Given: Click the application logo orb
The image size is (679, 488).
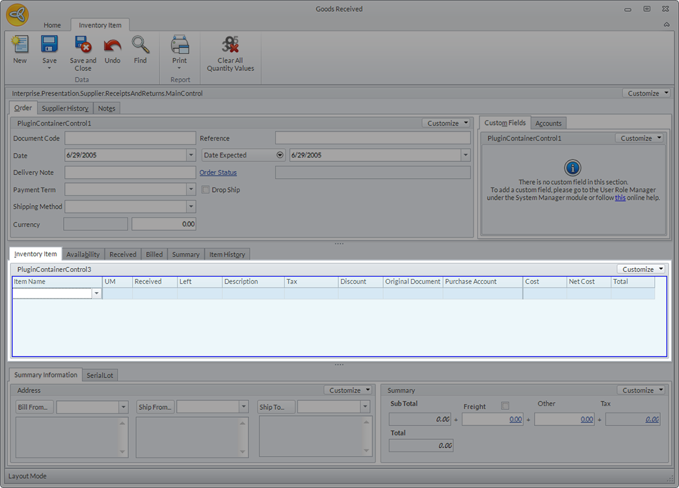Looking at the screenshot, I should coord(18,15).
